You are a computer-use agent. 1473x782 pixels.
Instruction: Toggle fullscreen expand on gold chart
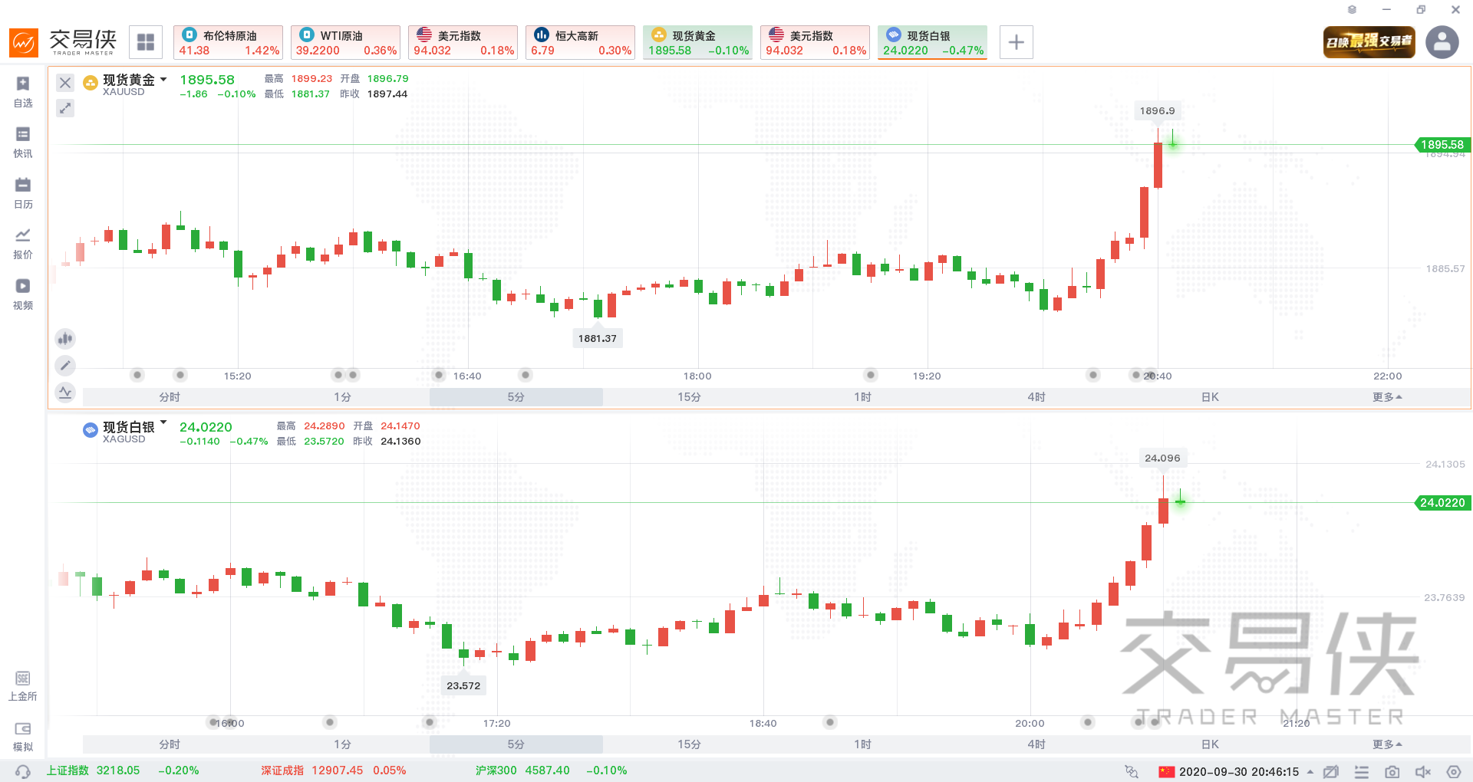[x=65, y=108]
